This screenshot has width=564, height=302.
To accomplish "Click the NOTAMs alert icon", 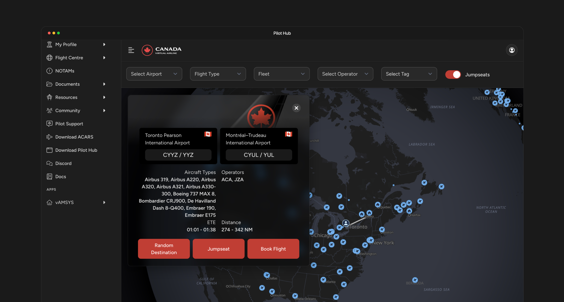I will point(49,71).
